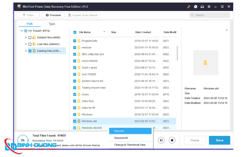246x157 pixels.
Task: Stop the scan with the stop button
Action: tap(172, 140)
